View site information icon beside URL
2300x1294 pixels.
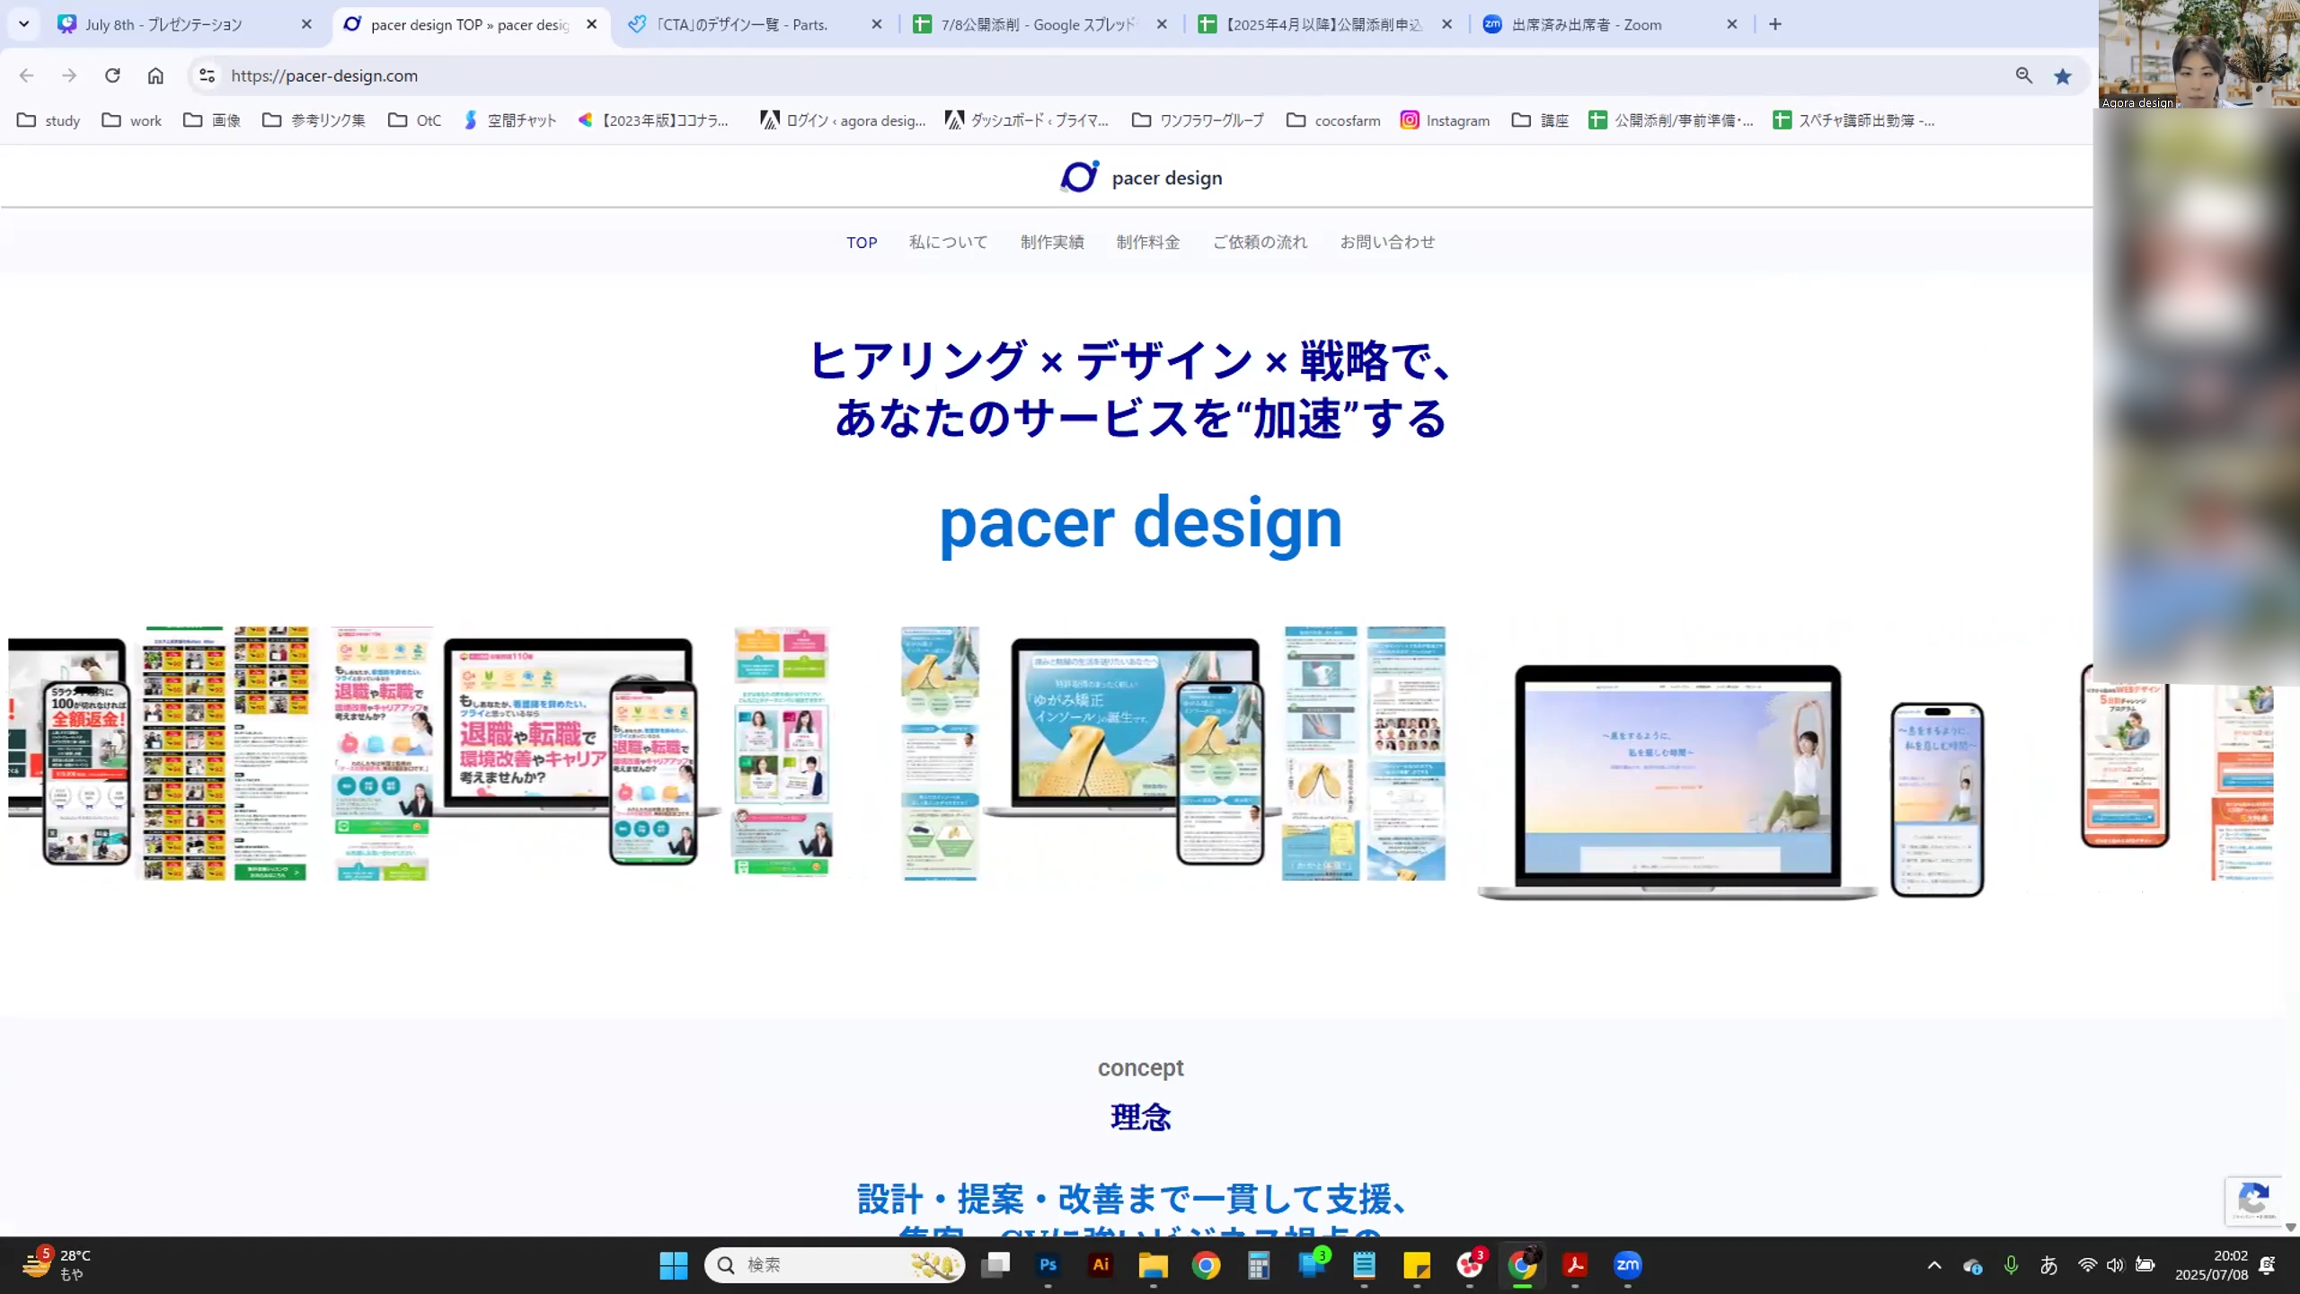coord(208,75)
